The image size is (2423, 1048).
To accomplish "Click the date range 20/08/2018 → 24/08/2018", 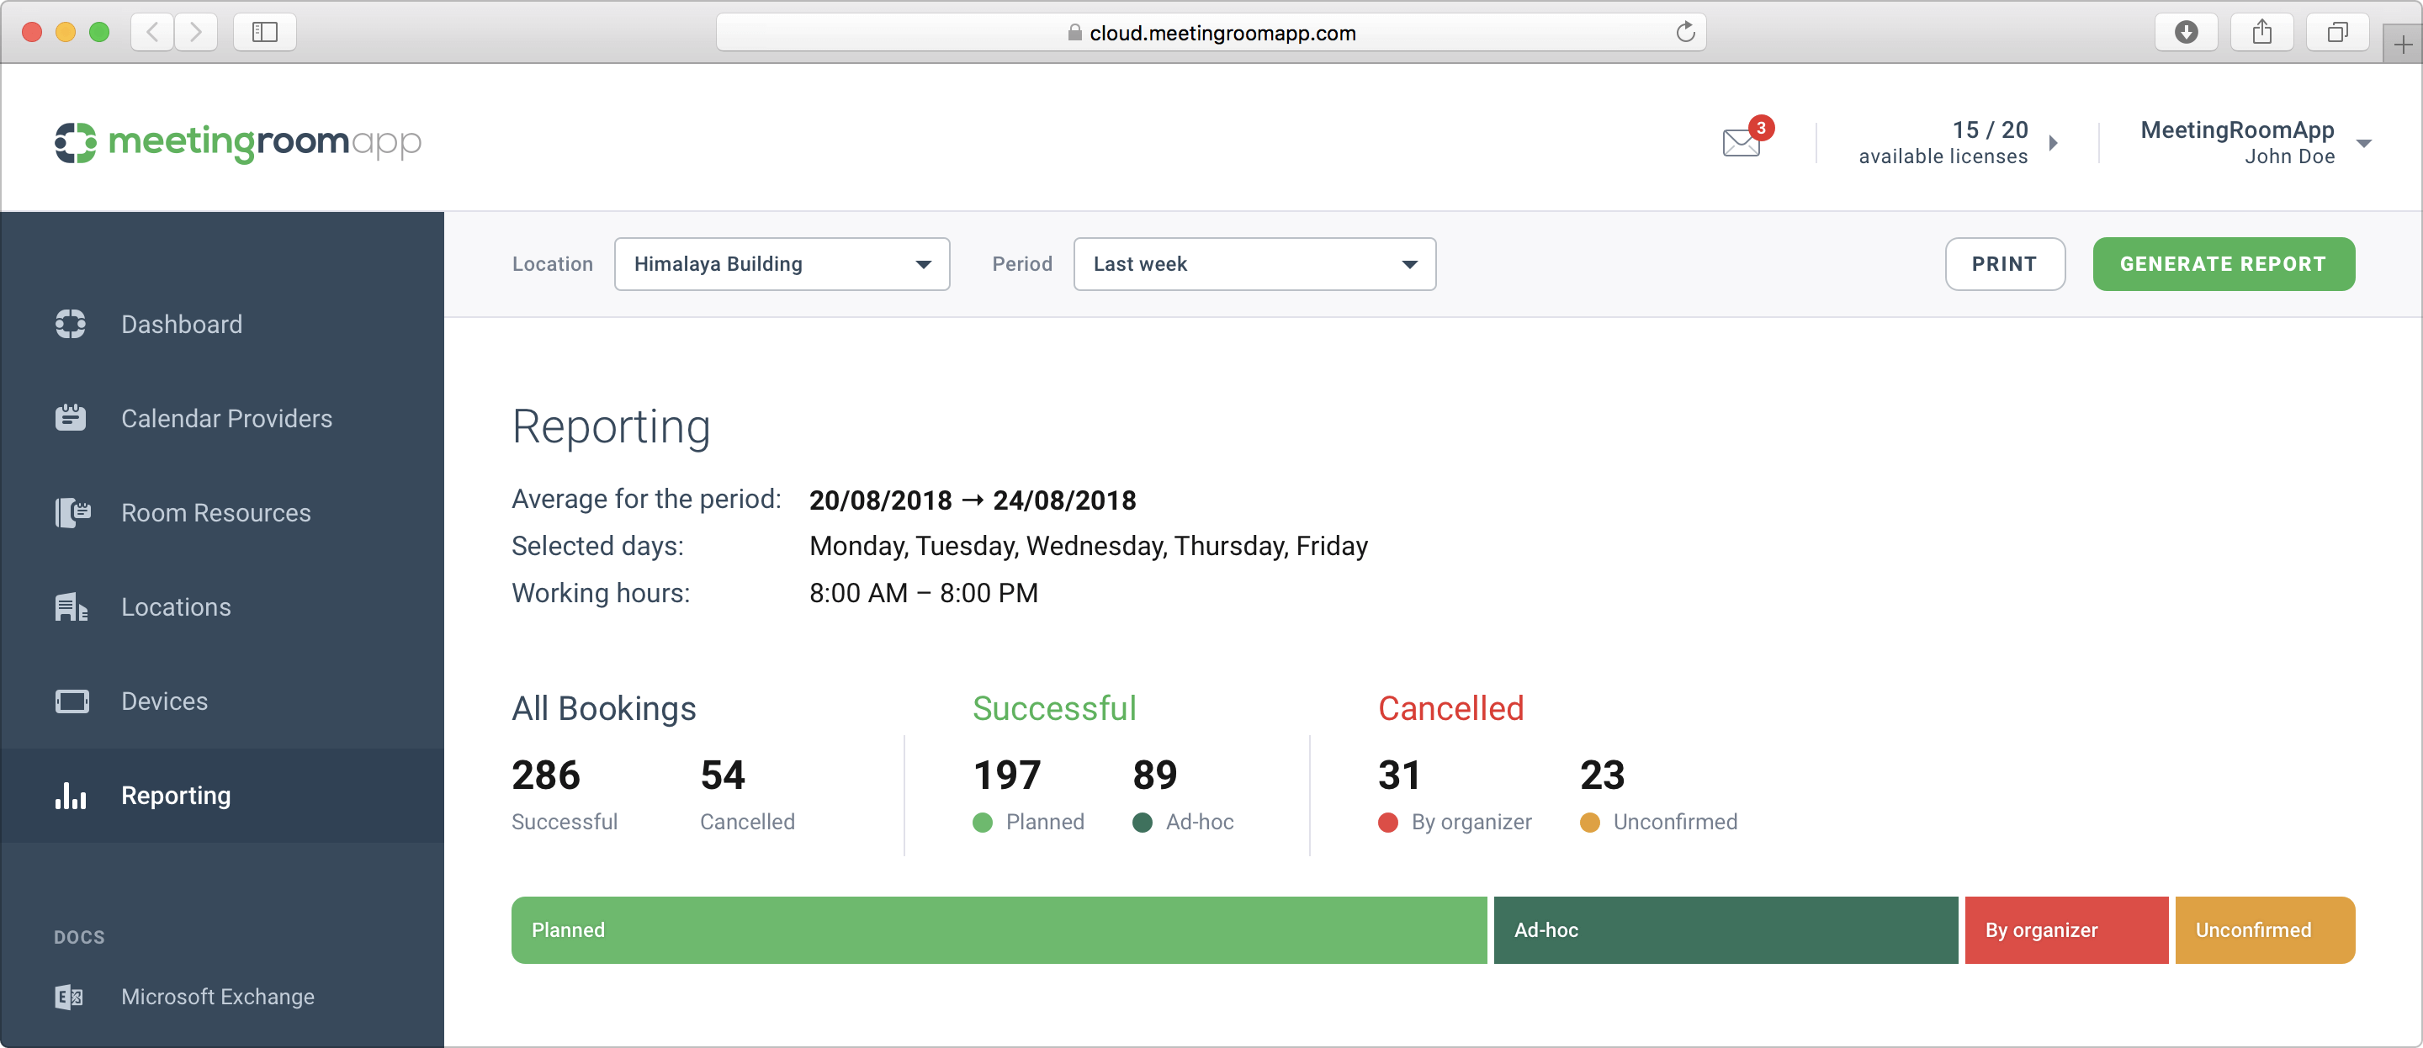I will (973, 500).
